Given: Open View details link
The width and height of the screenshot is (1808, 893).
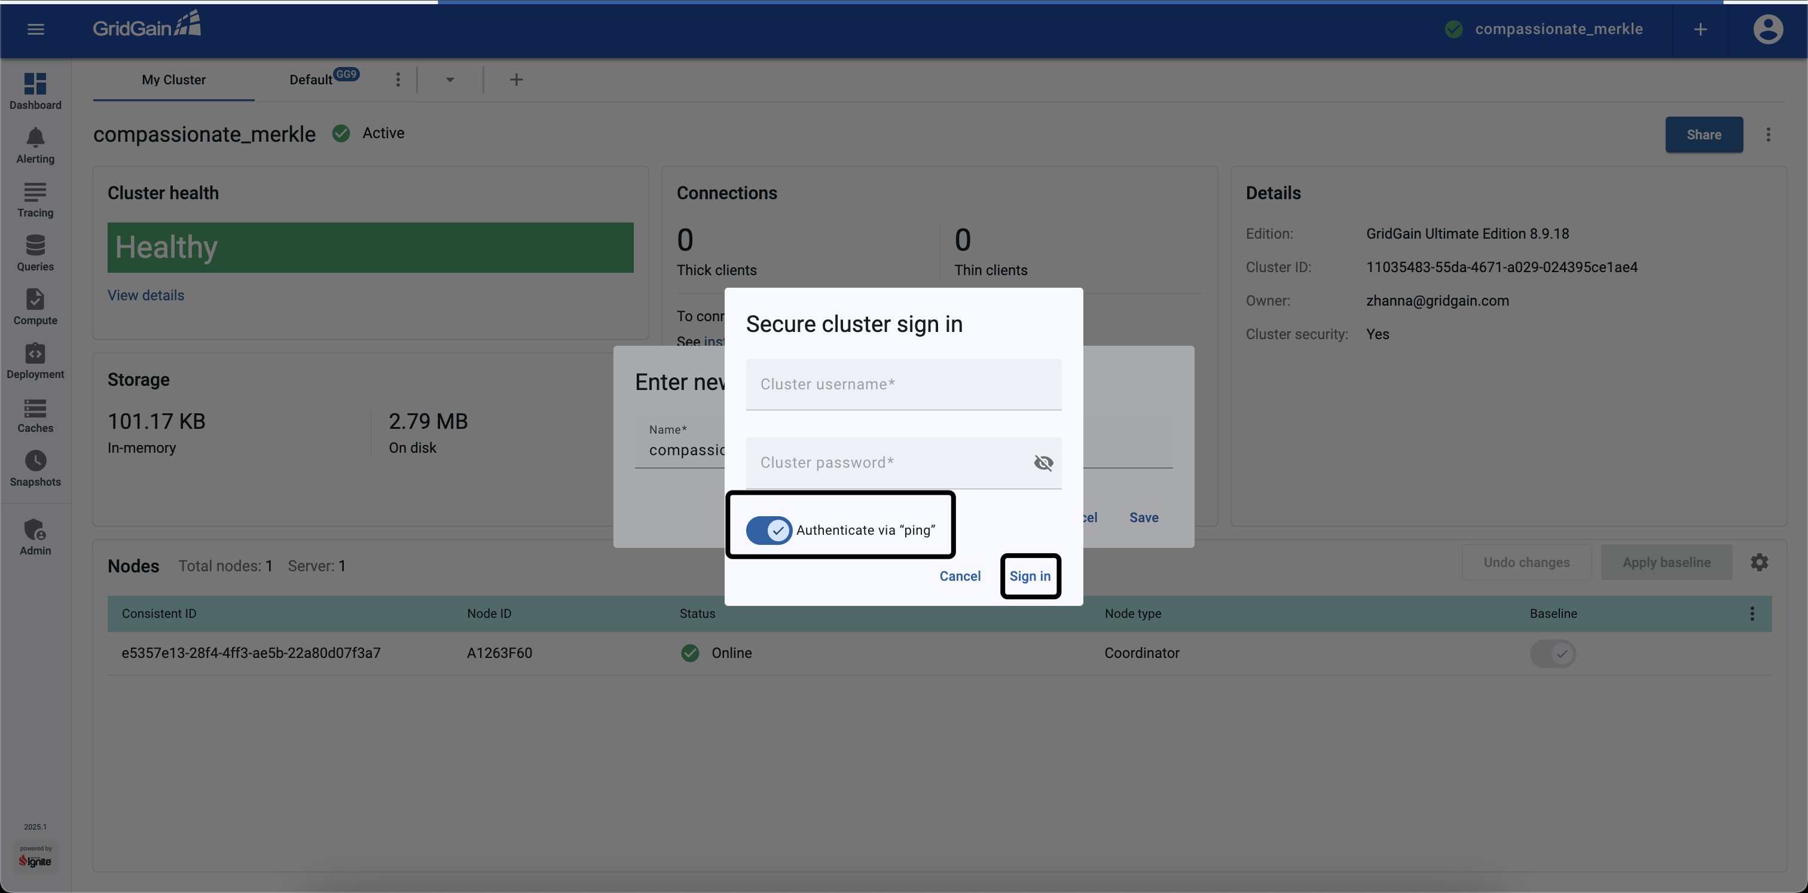Looking at the screenshot, I should pyautogui.click(x=146, y=295).
